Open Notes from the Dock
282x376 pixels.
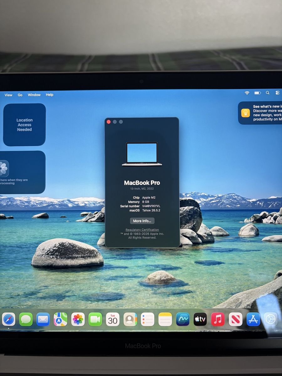(x=165, y=319)
